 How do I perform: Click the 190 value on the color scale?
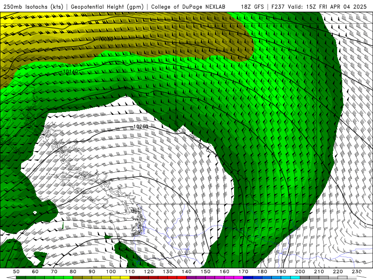click(281, 272)
